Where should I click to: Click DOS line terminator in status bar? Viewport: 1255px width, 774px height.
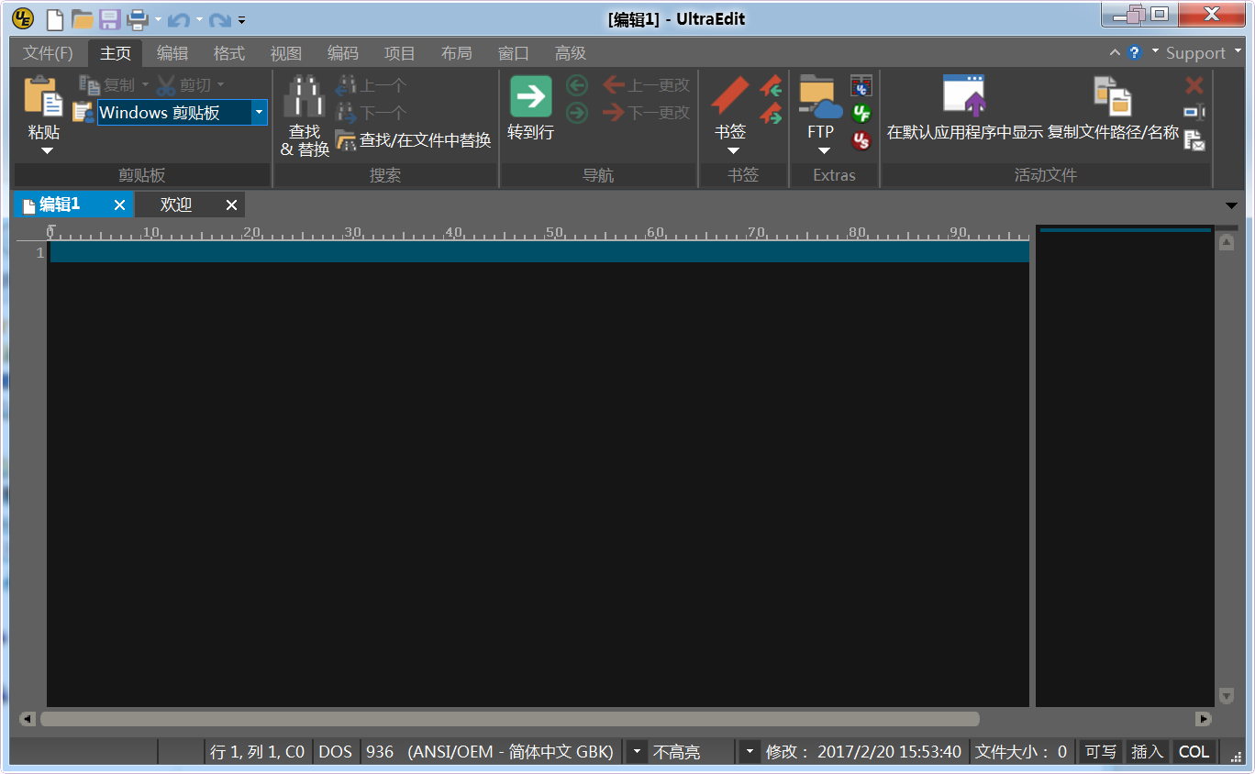click(335, 752)
